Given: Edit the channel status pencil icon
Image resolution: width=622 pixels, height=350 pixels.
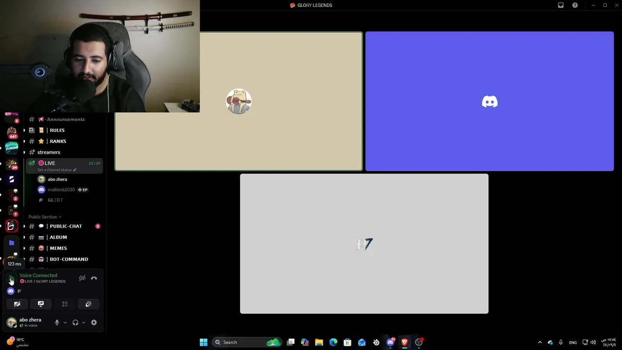Looking at the screenshot, I should pyautogui.click(x=74, y=170).
